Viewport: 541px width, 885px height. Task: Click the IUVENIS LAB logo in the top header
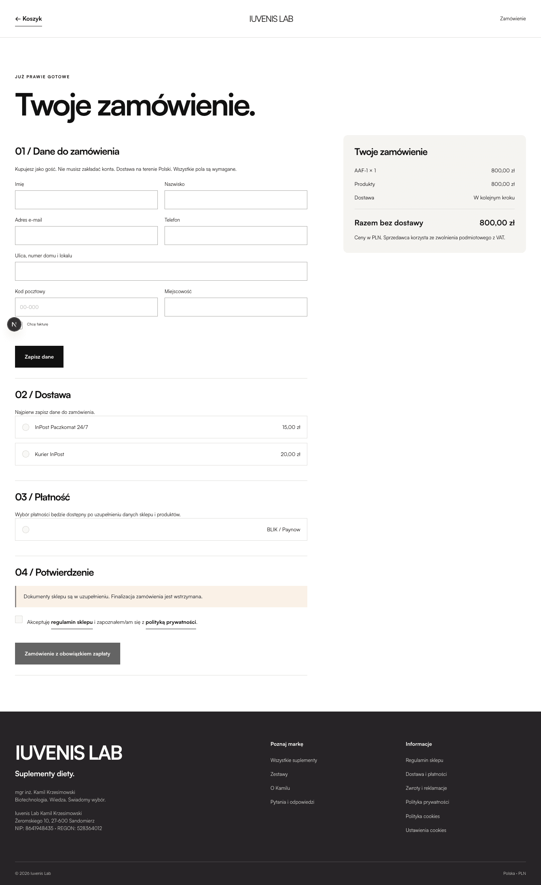click(271, 19)
